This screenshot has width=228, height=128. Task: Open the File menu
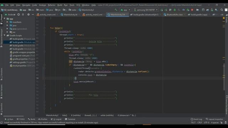[x=7, y=5]
